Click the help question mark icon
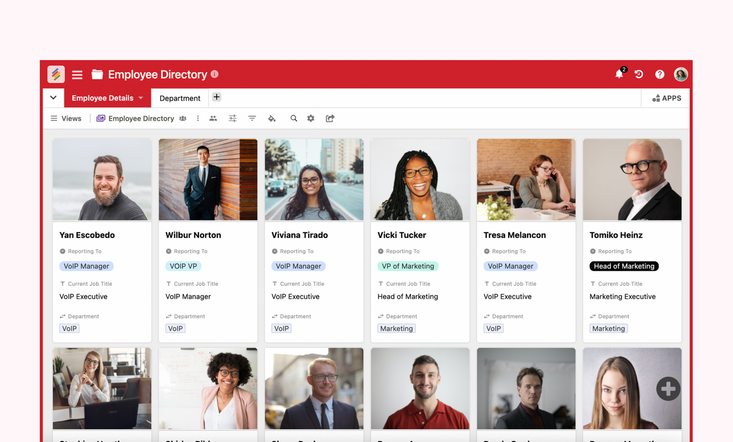Image resolution: width=733 pixels, height=442 pixels. (x=659, y=74)
